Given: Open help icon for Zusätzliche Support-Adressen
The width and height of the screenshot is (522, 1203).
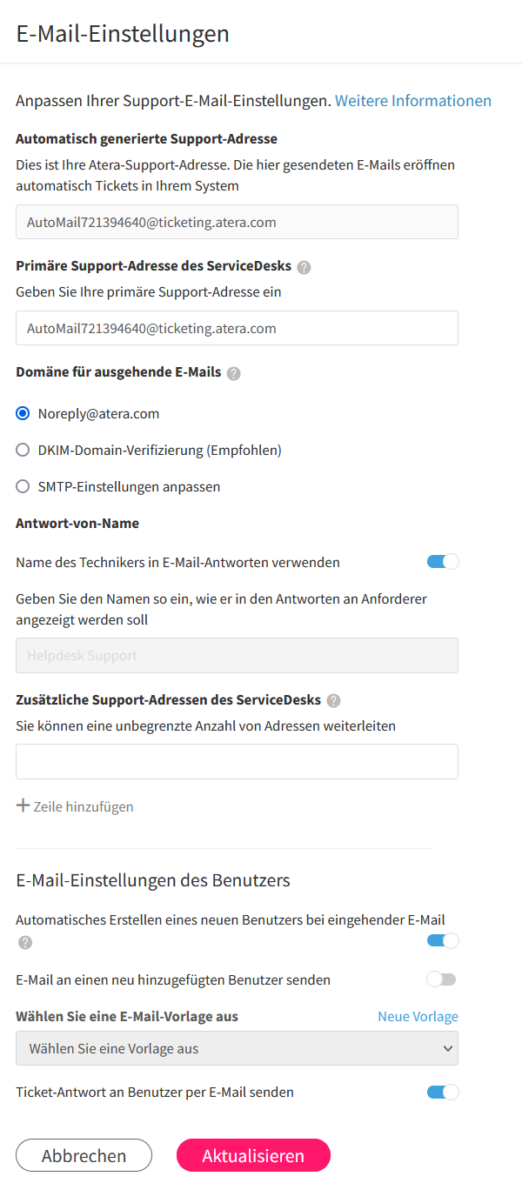Looking at the screenshot, I should pyautogui.click(x=333, y=700).
